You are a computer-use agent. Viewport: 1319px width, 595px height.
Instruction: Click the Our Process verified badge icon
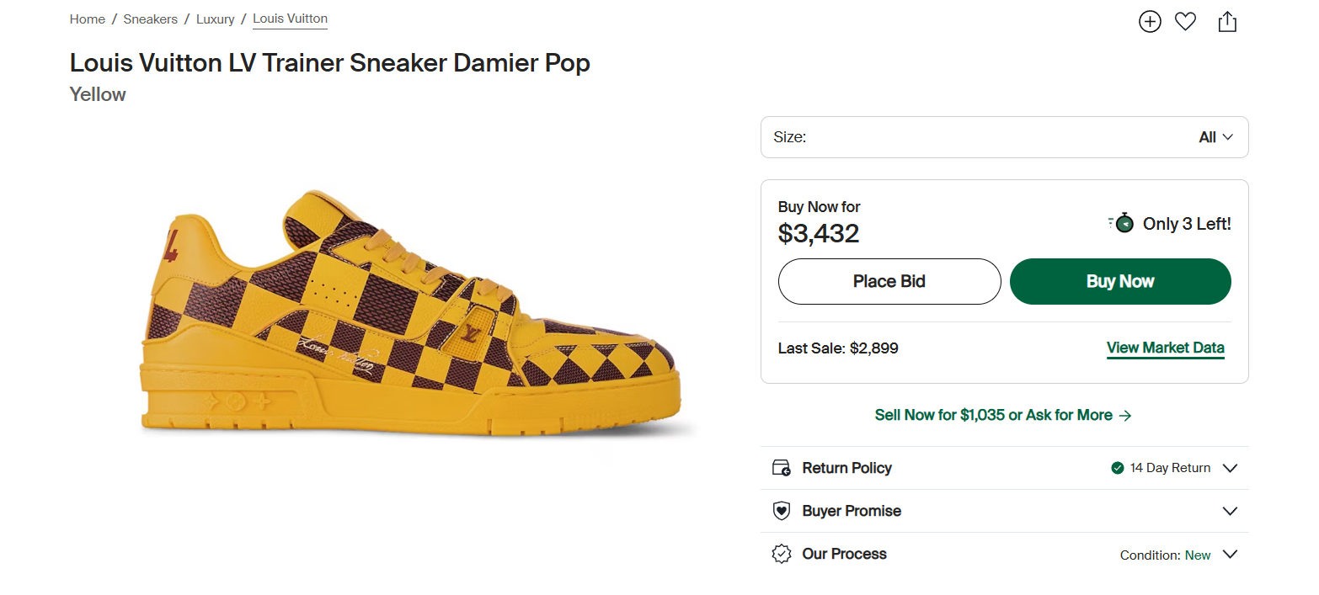(782, 555)
